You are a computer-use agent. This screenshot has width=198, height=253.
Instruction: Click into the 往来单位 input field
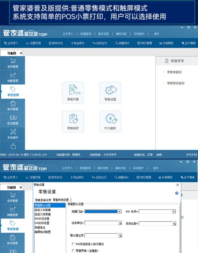tap(101, 223)
